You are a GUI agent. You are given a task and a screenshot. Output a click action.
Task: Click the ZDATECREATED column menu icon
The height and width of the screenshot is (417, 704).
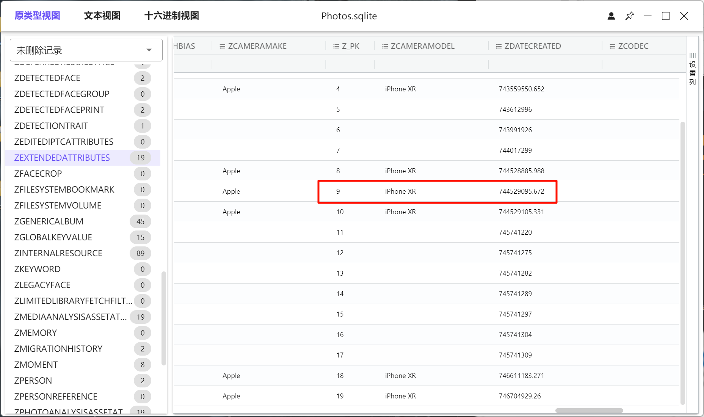[x=499, y=46]
